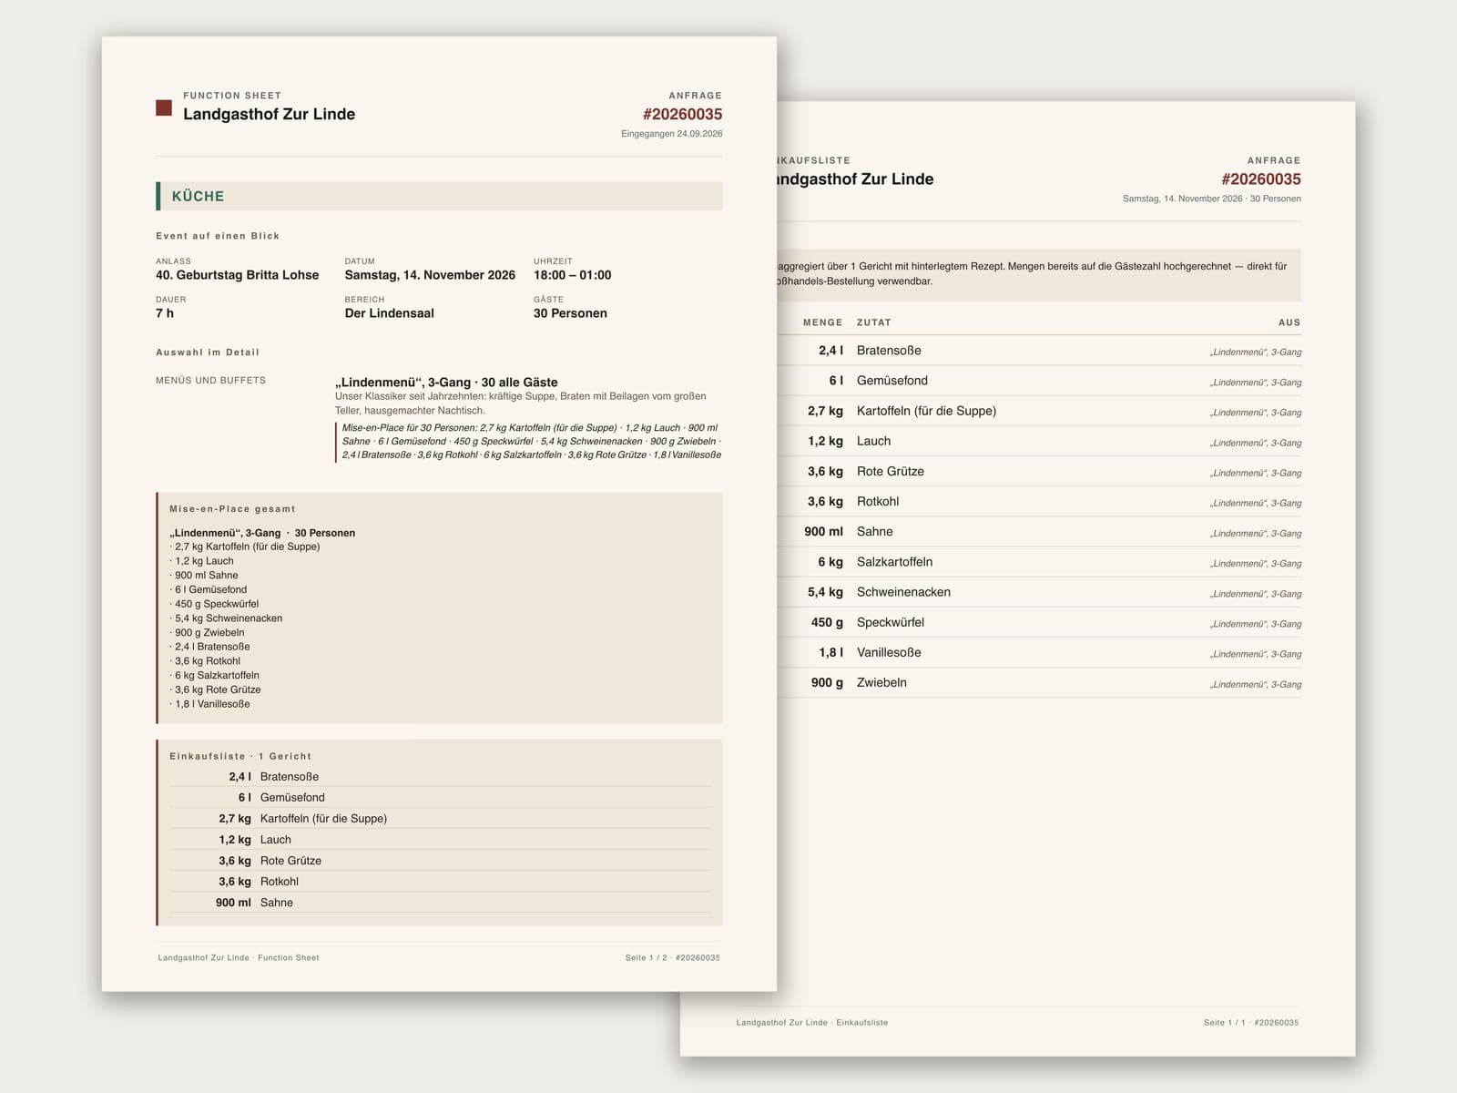
Task: Click 'Kartoffeln (für die Suppe)' in Einkaufsliste table
Action: coord(926,411)
